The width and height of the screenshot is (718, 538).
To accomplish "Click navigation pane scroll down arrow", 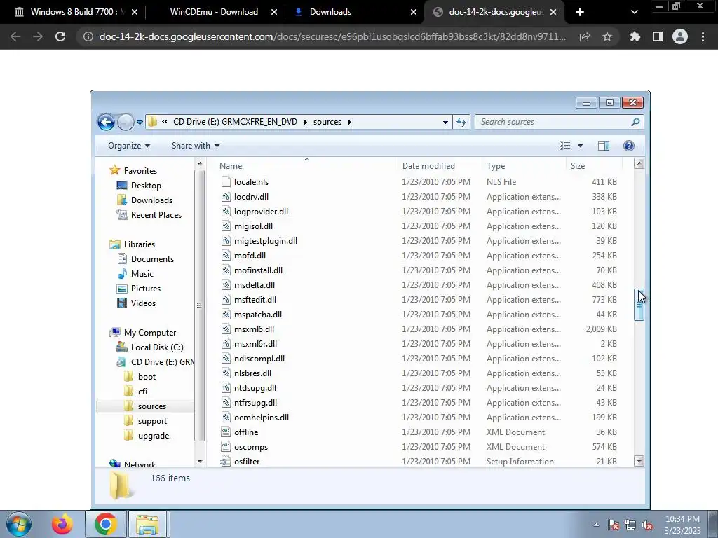I will (x=200, y=462).
